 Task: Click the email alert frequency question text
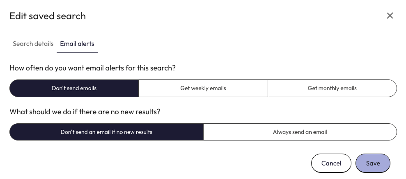(92, 68)
